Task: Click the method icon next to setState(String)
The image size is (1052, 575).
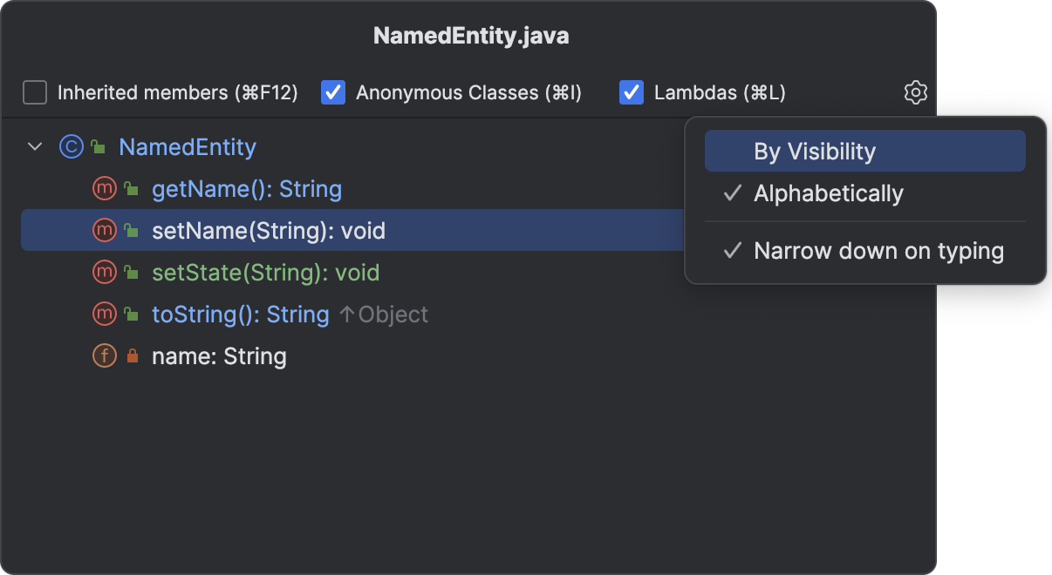Action: pos(104,272)
